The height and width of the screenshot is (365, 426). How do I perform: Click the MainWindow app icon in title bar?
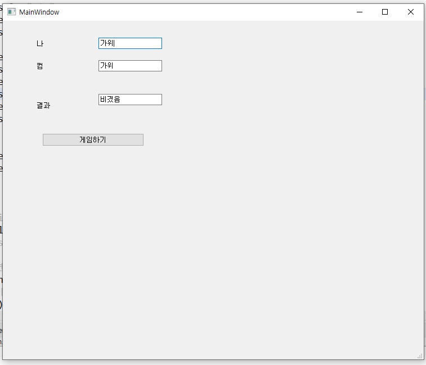click(11, 12)
